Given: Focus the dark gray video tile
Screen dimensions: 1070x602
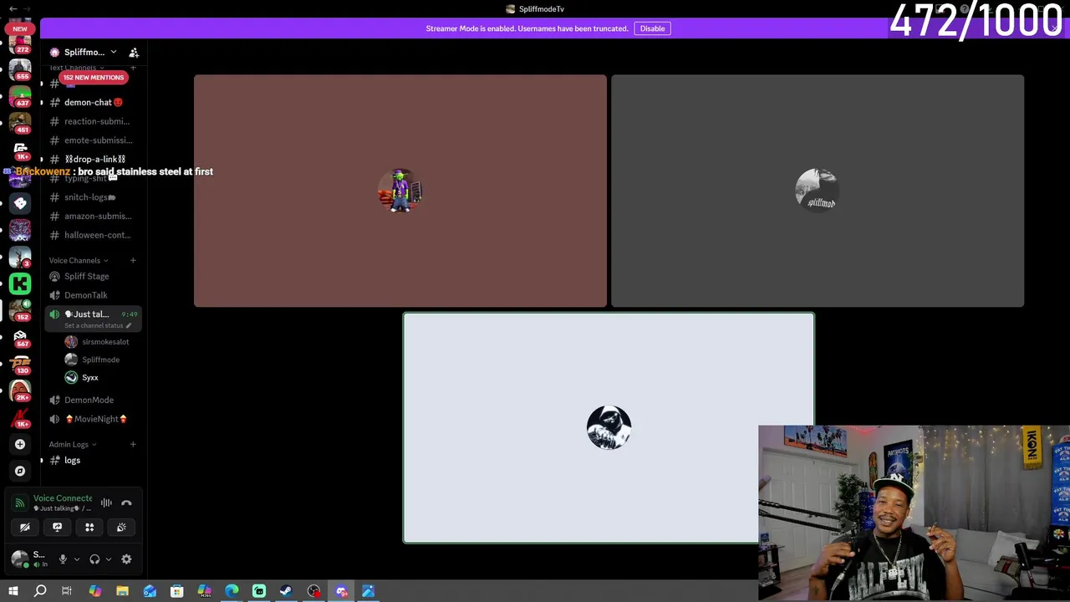Looking at the screenshot, I should point(818,191).
